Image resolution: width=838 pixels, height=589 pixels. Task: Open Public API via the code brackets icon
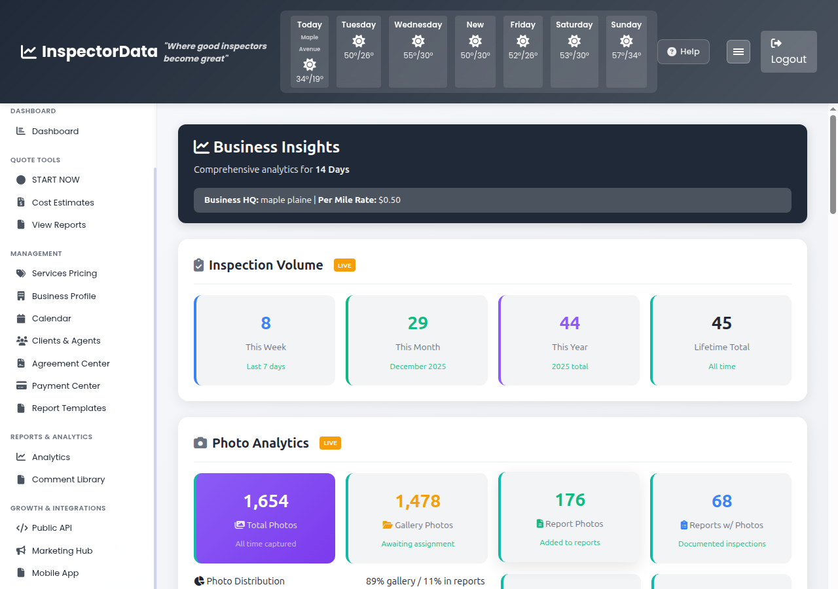[x=20, y=527]
